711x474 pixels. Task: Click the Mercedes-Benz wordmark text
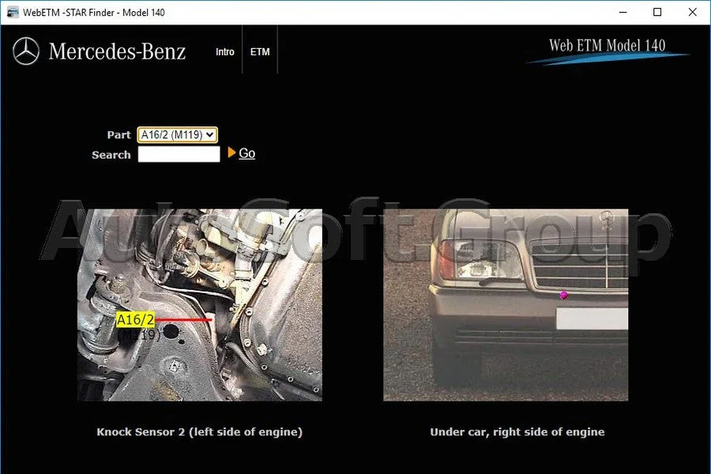click(117, 52)
